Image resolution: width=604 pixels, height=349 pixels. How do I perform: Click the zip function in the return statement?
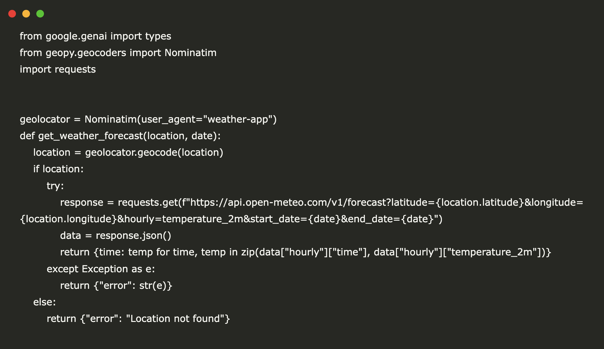point(248,252)
